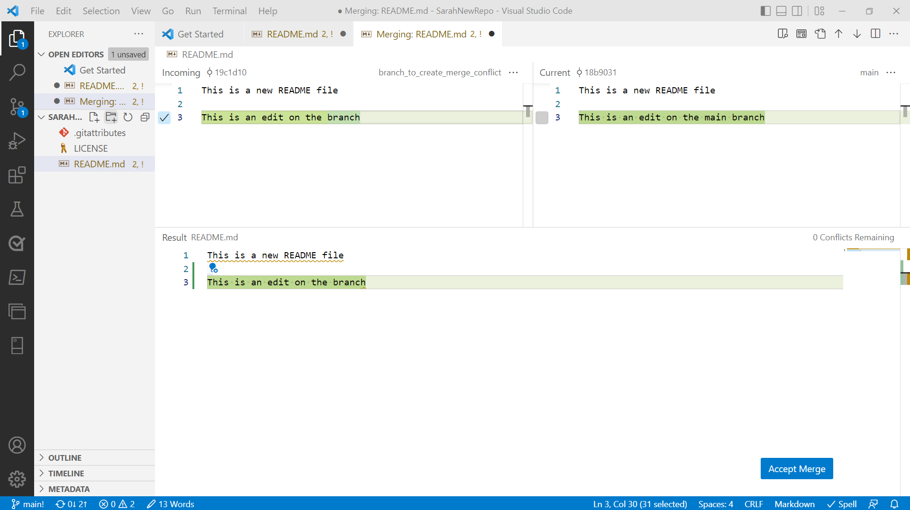Open the Markdown preview to the side
The image size is (910, 510).
point(783,34)
